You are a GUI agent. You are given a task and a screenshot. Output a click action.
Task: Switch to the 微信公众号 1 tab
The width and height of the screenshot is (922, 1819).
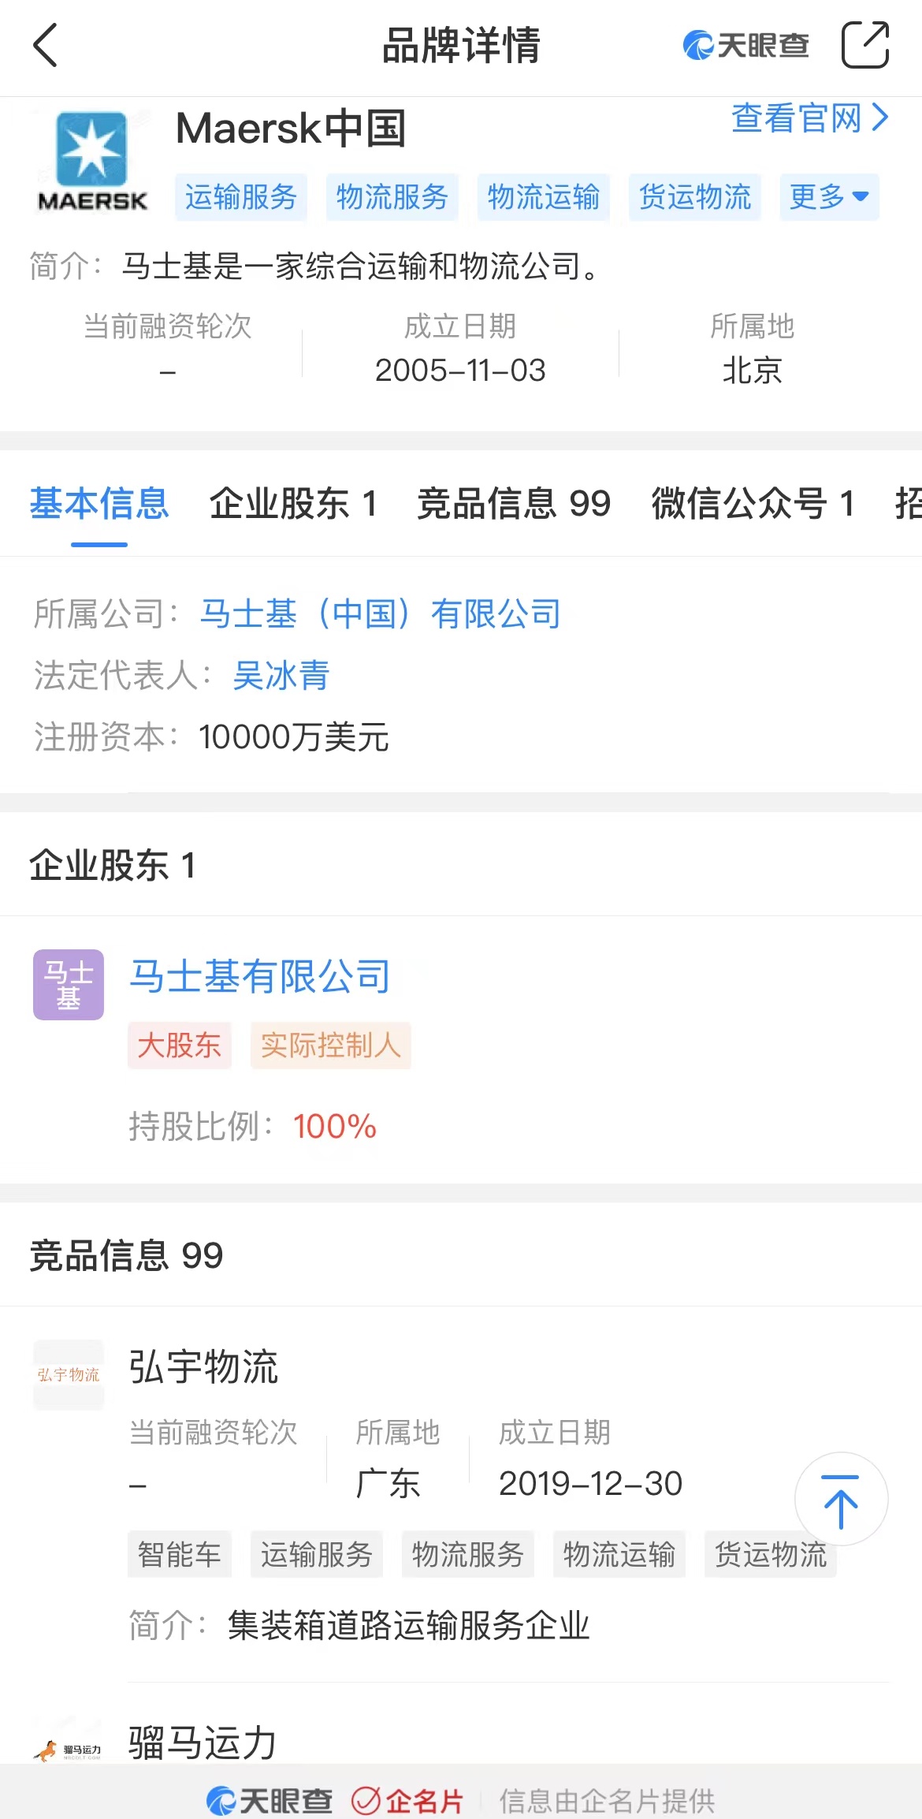click(753, 504)
